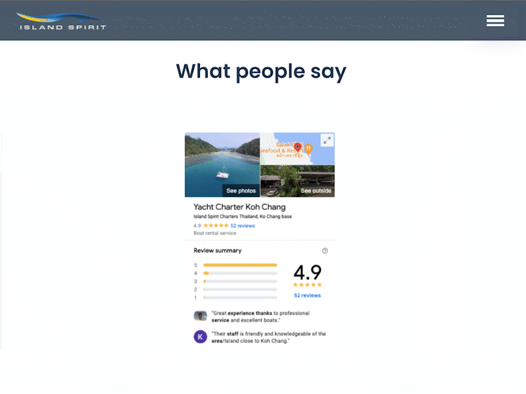Click the photo avatar beside 'Great experience' review

coord(201,316)
